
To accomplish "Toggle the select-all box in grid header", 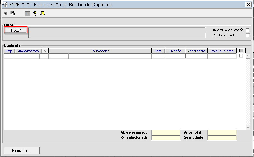I will coord(241,51).
